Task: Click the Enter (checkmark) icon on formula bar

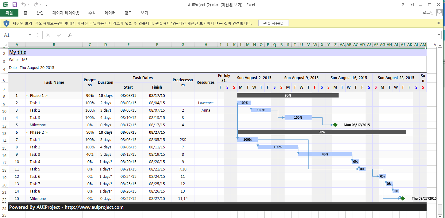Action: point(59,35)
